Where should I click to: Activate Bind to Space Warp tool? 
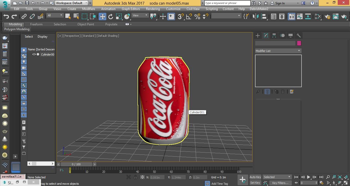pos(40,17)
